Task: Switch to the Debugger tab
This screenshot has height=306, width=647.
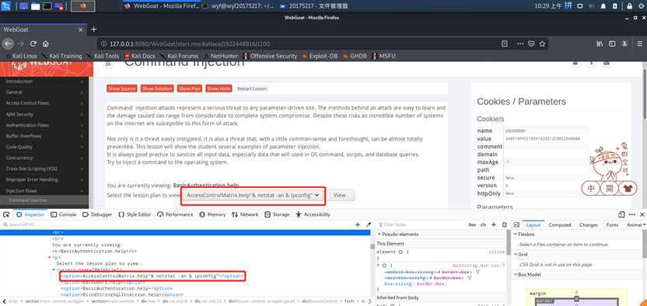Action: 97,214
